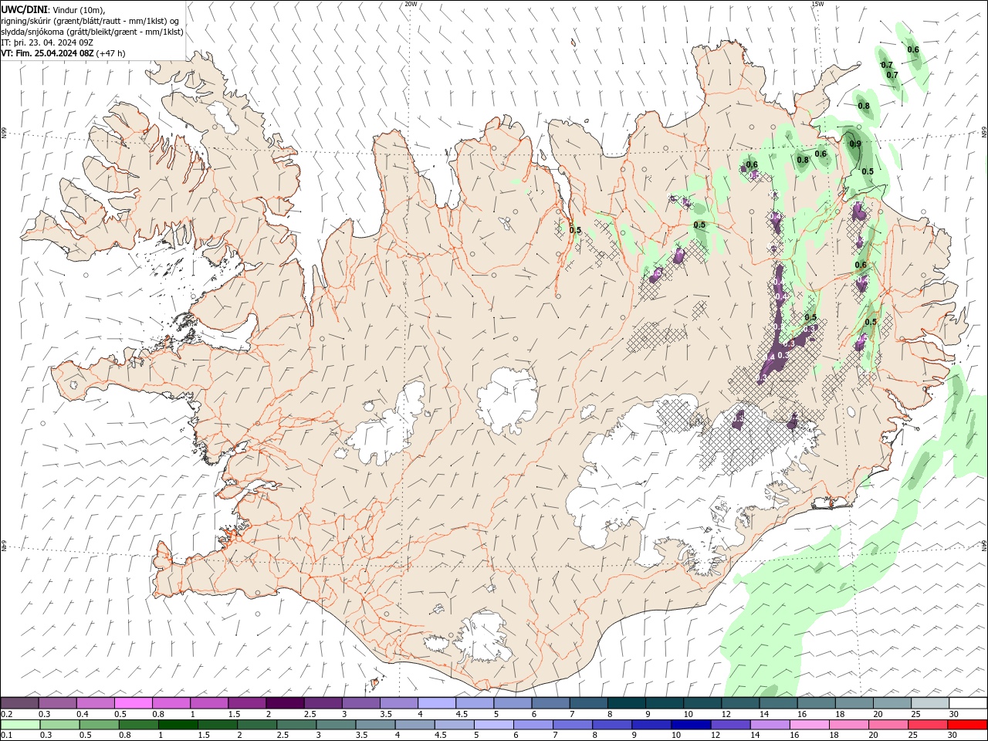
Task: Pick bottom legend swatch between 1 and 1.5
Action: coord(178,725)
